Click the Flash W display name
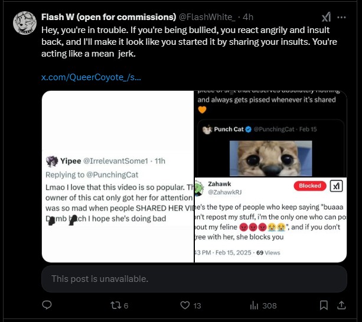Image resolution: width=362 pixels, height=322 pixels. (x=109, y=17)
